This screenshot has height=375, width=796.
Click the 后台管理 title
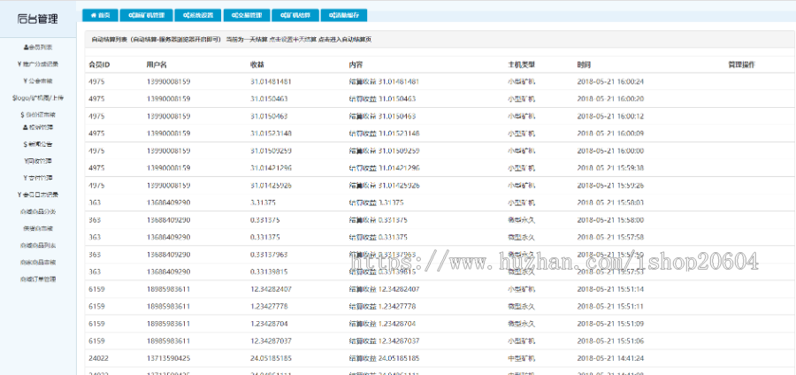click(x=37, y=19)
